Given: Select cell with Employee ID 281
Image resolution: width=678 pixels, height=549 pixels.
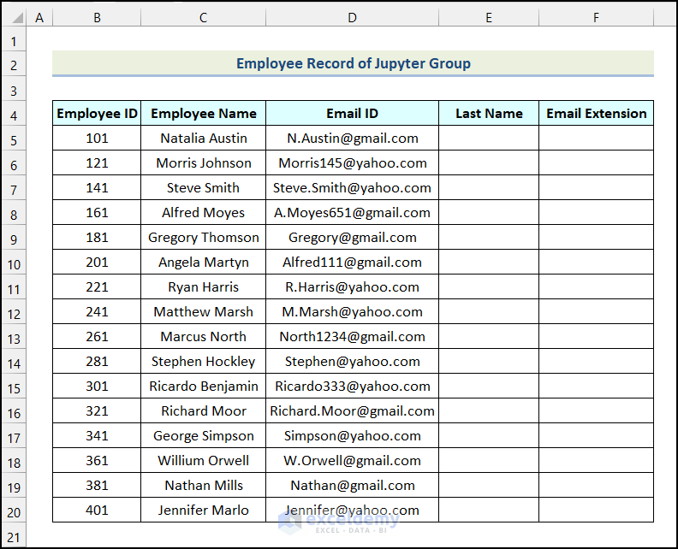Looking at the screenshot, I should coord(97,361).
